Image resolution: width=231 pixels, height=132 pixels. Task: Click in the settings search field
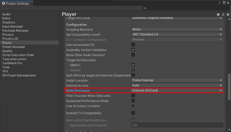187,8
